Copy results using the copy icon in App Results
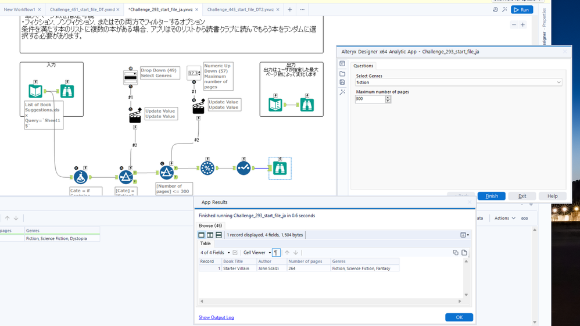Screen dimensions: 580x326 tap(456, 253)
